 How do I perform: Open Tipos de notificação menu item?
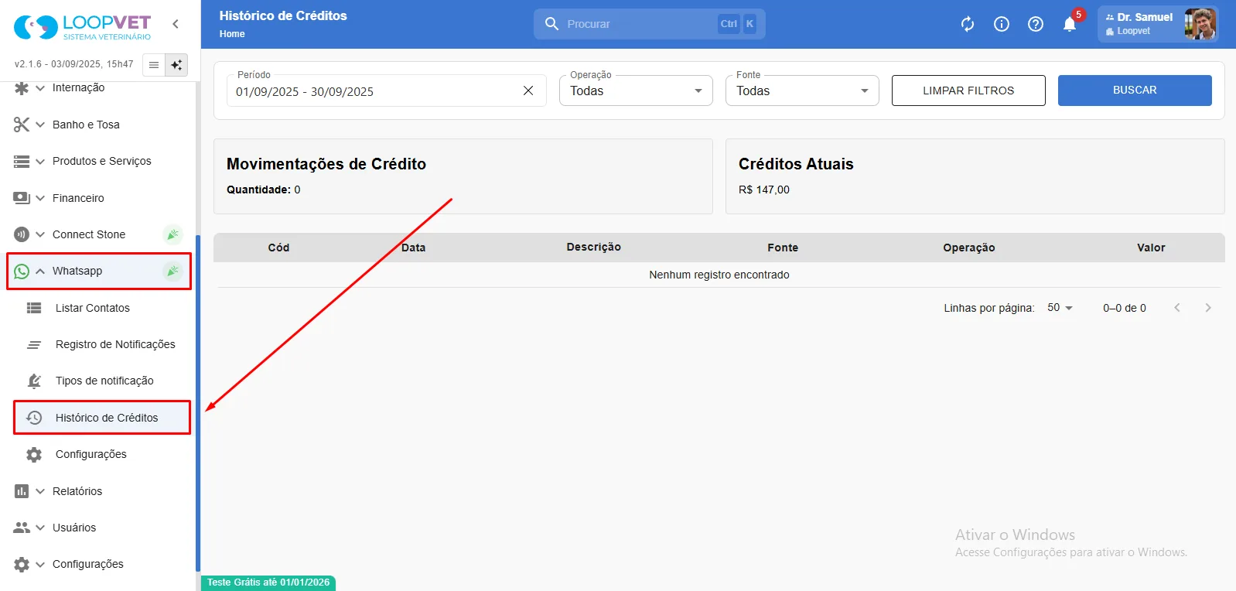(x=104, y=381)
